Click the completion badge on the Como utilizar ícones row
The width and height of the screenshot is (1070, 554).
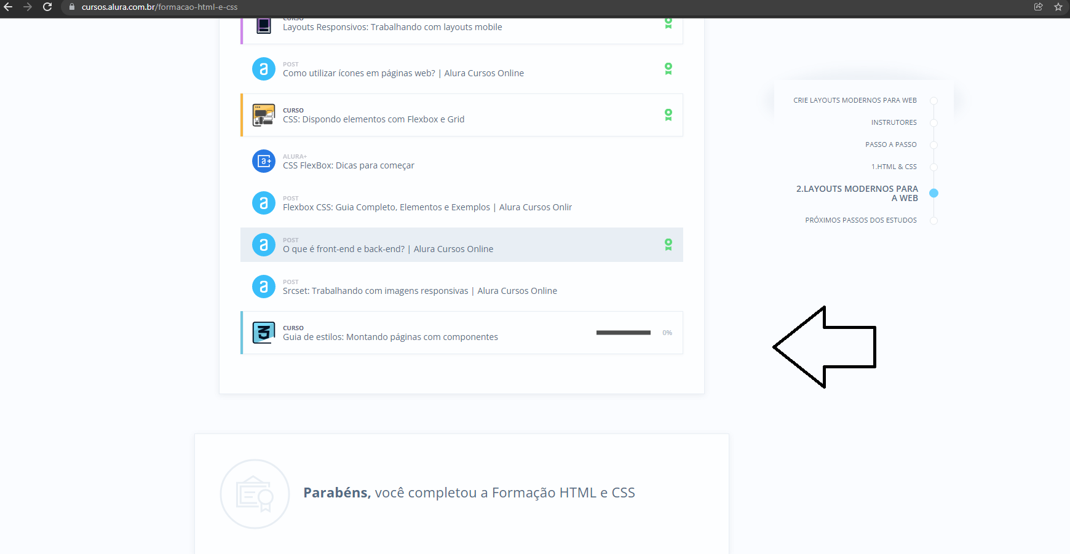pos(668,69)
